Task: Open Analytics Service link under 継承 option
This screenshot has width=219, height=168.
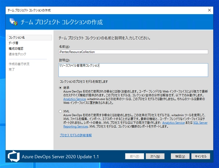Action: pos(74,99)
